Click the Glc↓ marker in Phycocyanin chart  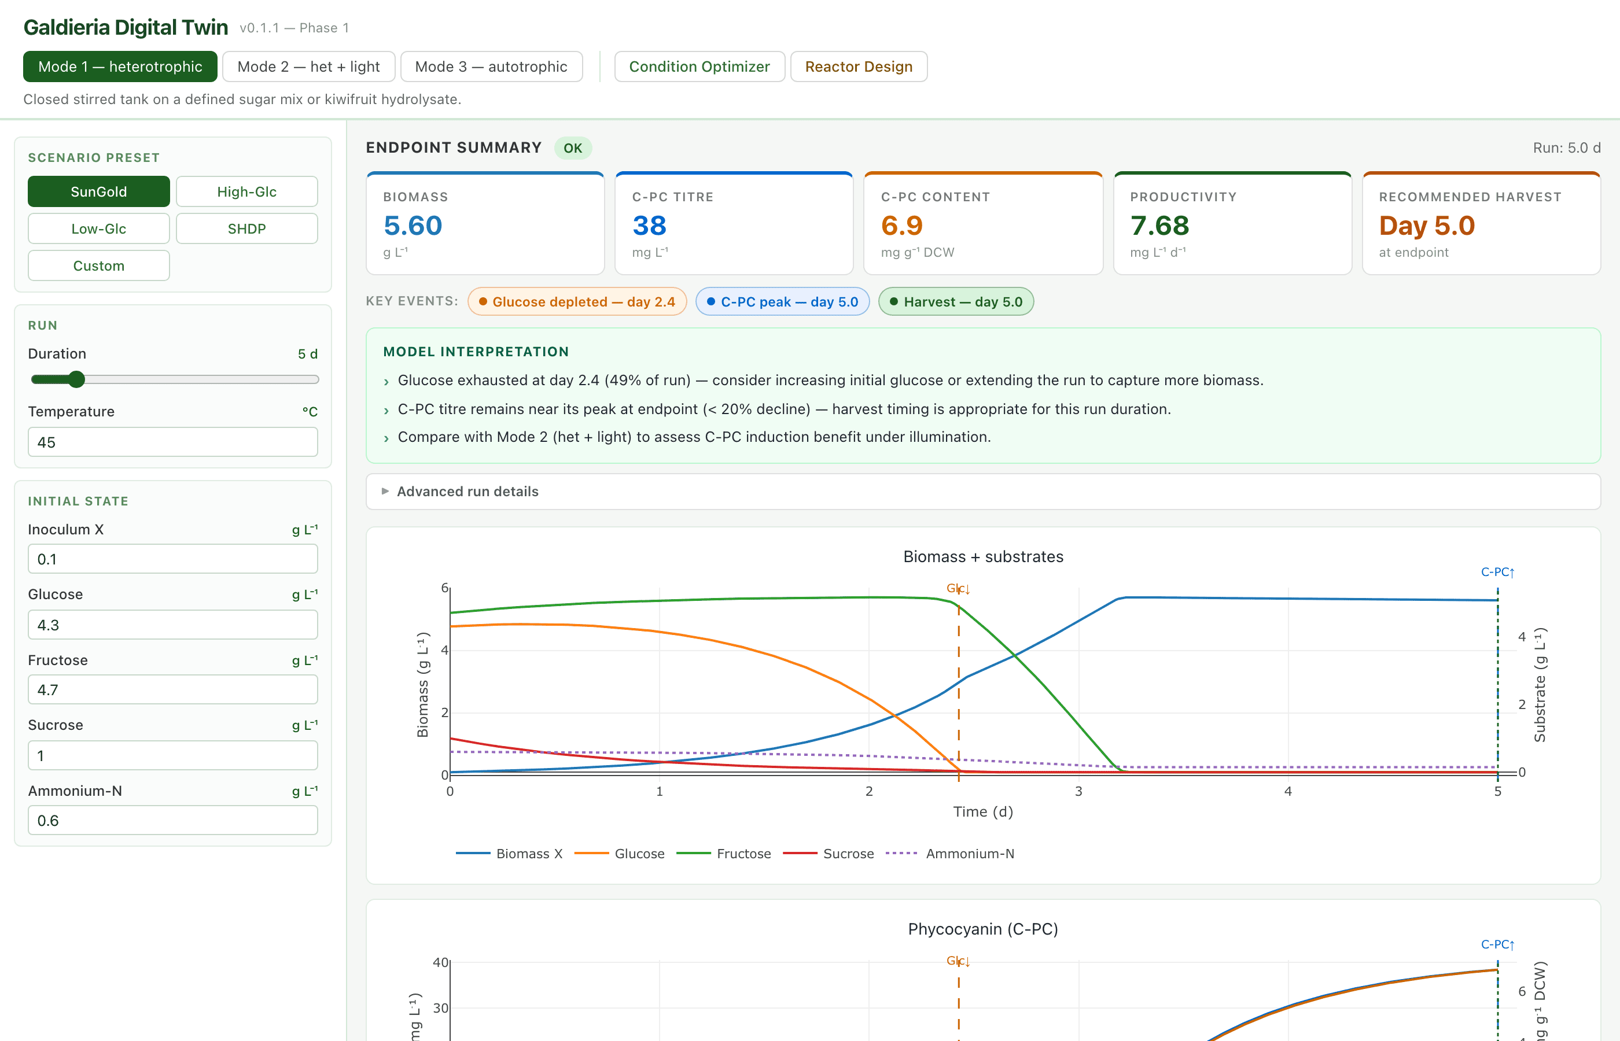[958, 961]
